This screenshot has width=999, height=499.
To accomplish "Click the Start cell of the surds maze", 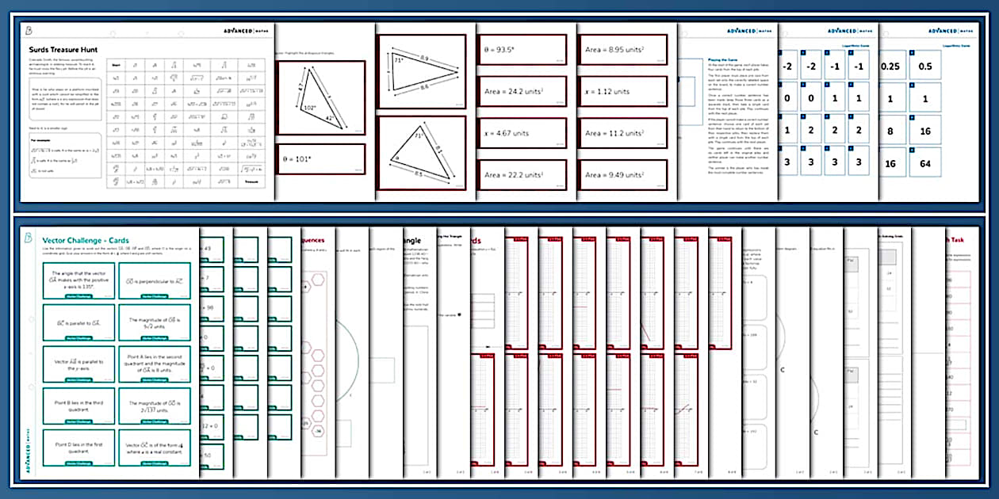I will pos(114,65).
